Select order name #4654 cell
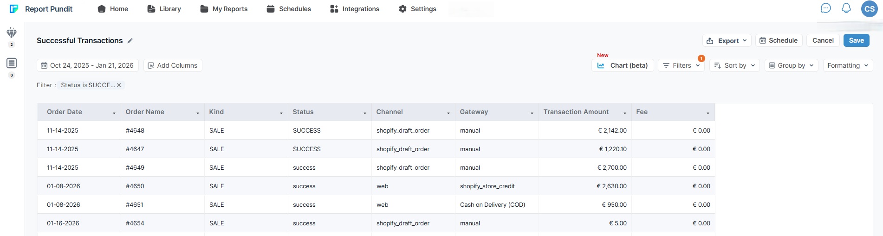The height and width of the screenshot is (236, 883). (162, 223)
